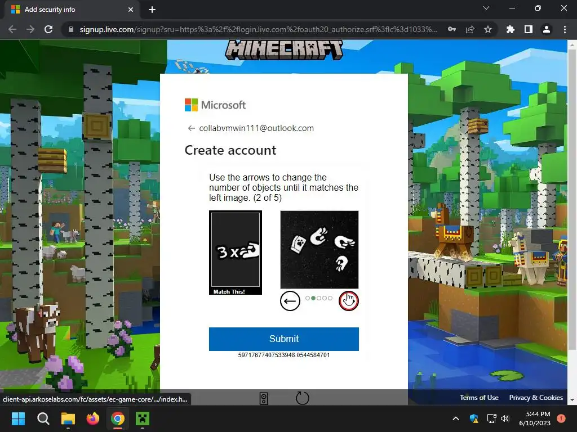The height and width of the screenshot is (432, 577).
Task: Restart the puzzle with the circular arrow icon
Action: point(303,398)
